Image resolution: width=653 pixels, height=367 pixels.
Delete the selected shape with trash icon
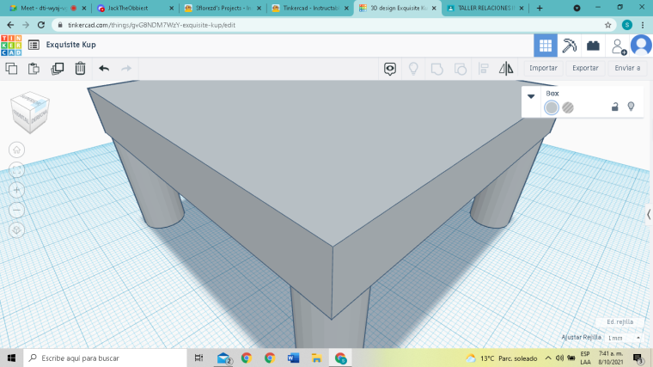tap(80, 68)
